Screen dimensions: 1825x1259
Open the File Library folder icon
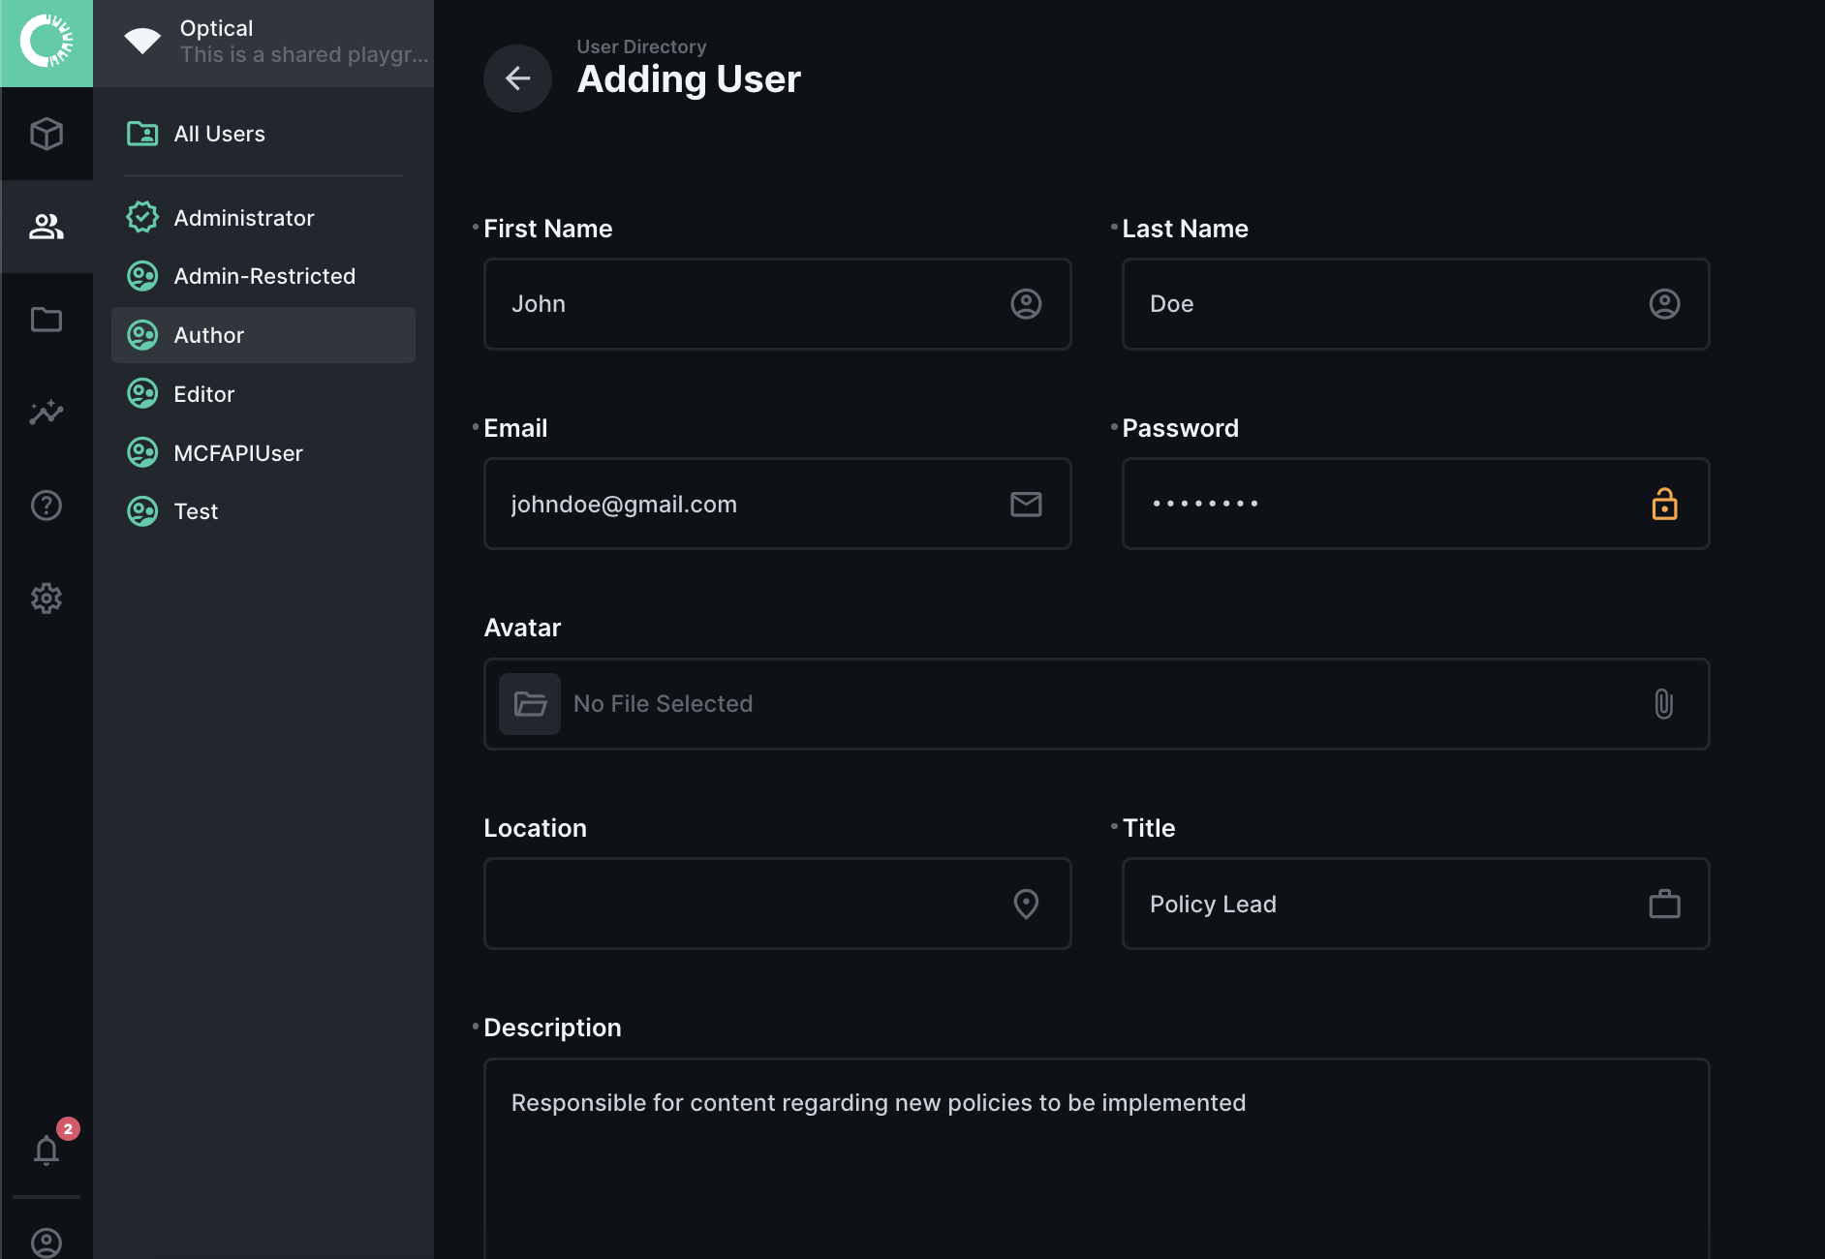46,320
